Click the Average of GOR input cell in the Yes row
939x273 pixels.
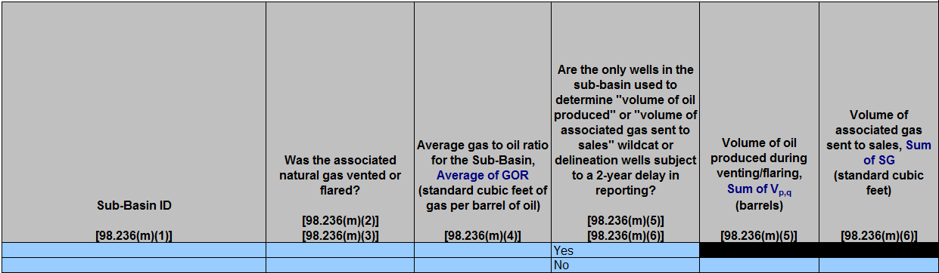[483, 250]
